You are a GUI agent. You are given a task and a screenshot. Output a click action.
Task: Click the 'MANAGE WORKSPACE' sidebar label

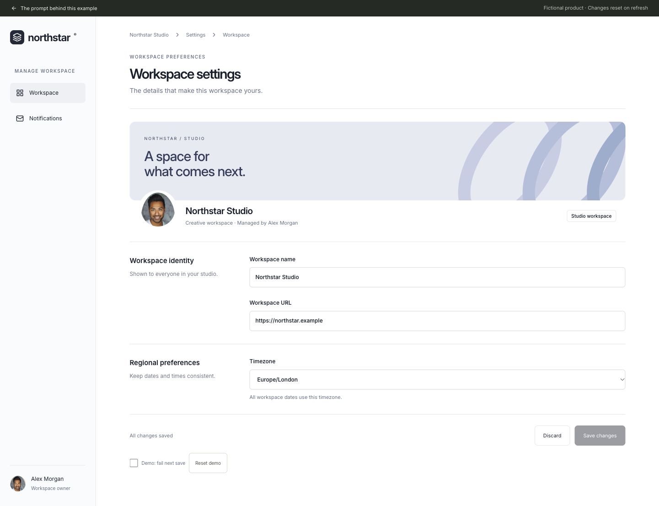(x=45, y=71)
